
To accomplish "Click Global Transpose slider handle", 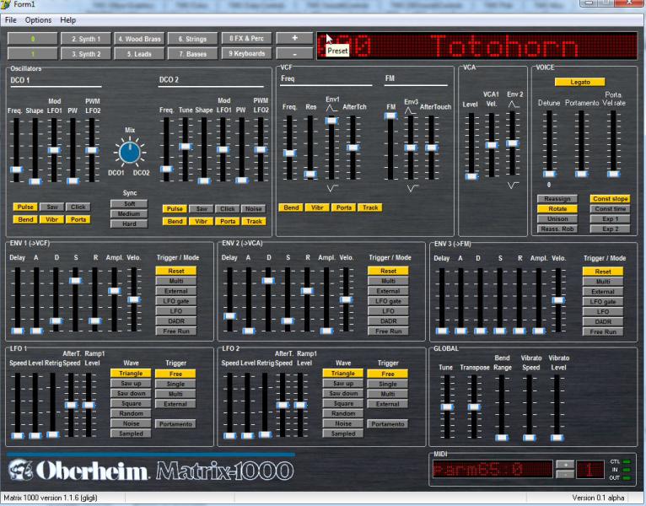I will pyautogui.click(x=474, y=406).
